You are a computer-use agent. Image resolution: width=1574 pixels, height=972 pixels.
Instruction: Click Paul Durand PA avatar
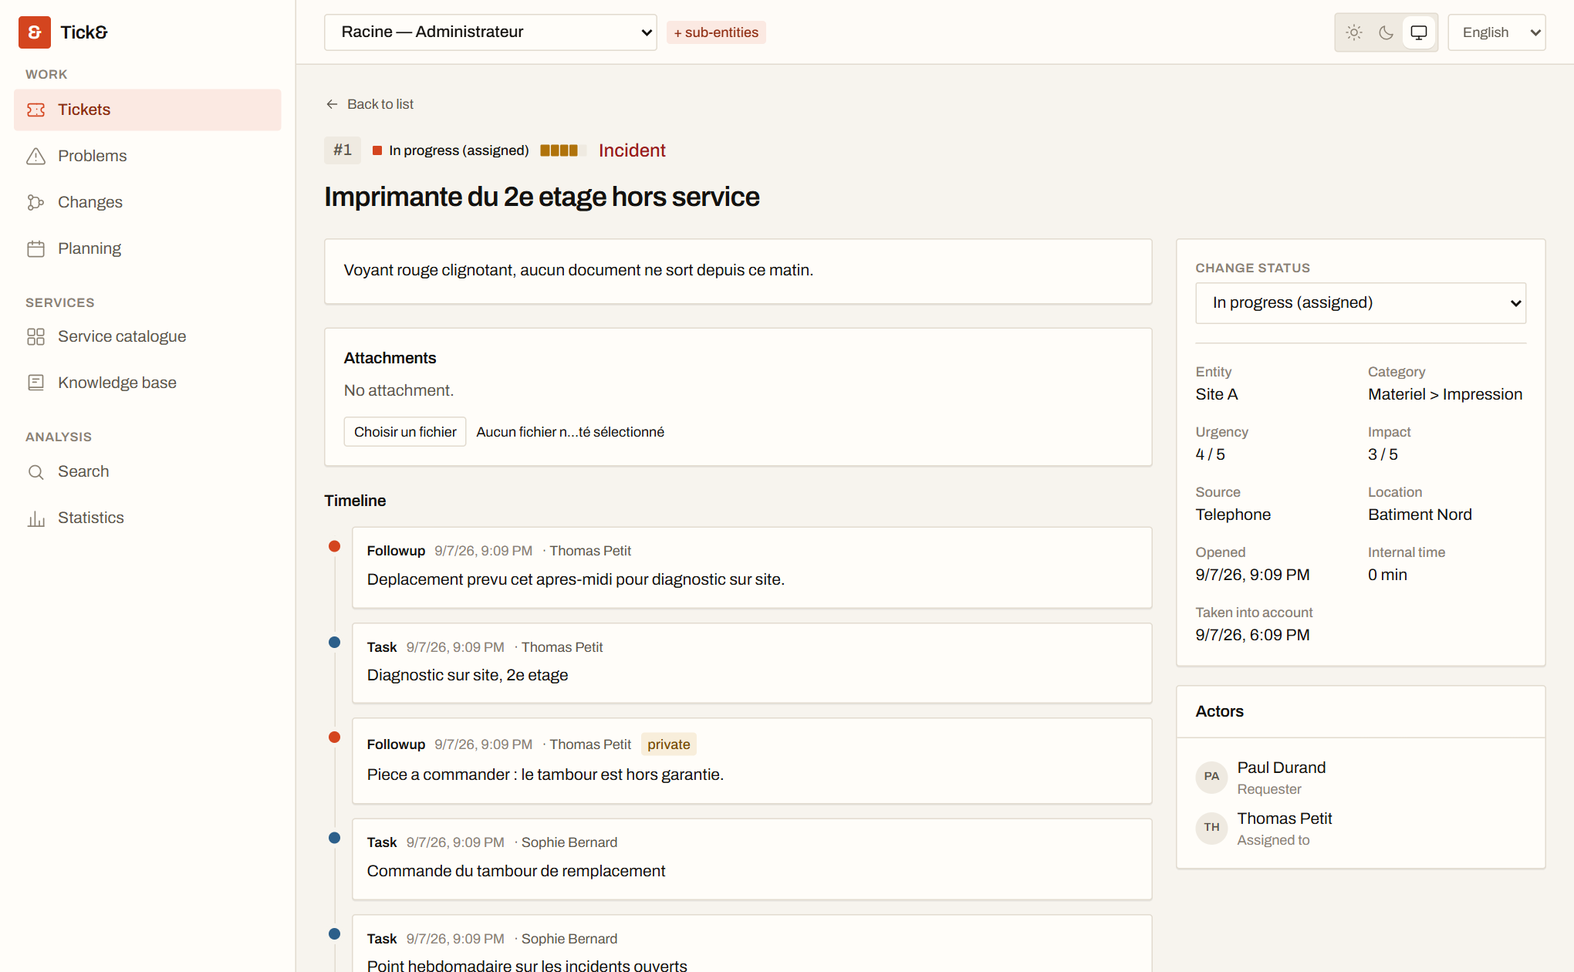[x=1211, y=776]
